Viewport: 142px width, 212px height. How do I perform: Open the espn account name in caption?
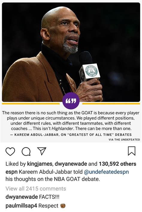(x=11, y=172)
